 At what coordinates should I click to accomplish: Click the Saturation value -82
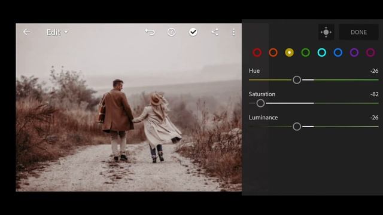pos(374,94)
